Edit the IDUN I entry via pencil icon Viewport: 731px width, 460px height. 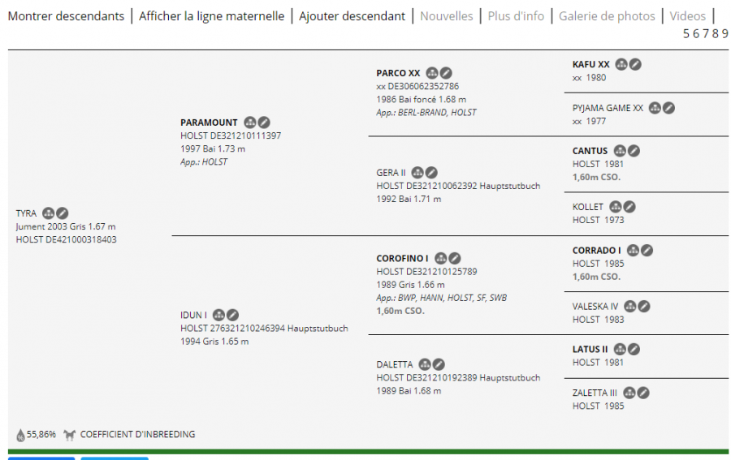232,315
